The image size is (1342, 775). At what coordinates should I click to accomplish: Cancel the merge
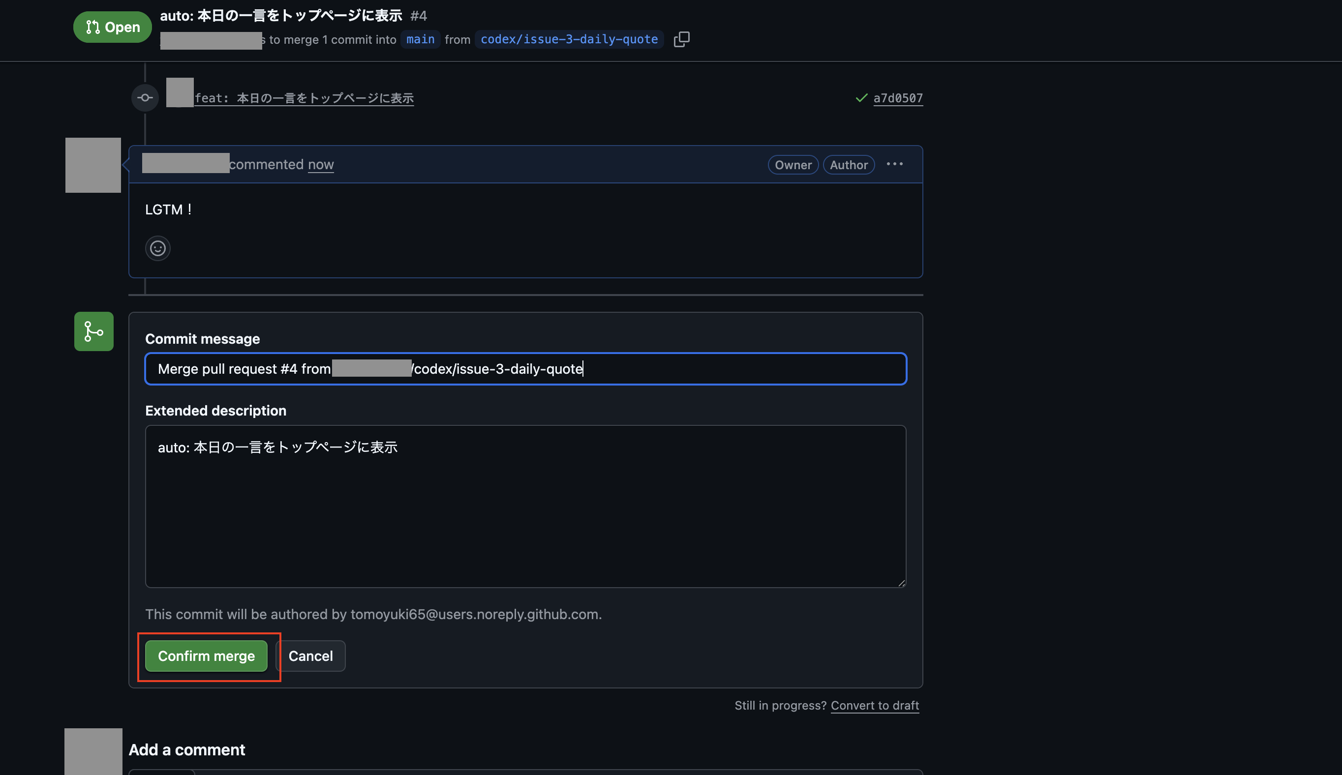pyautogui.click(x=310, y=656)
